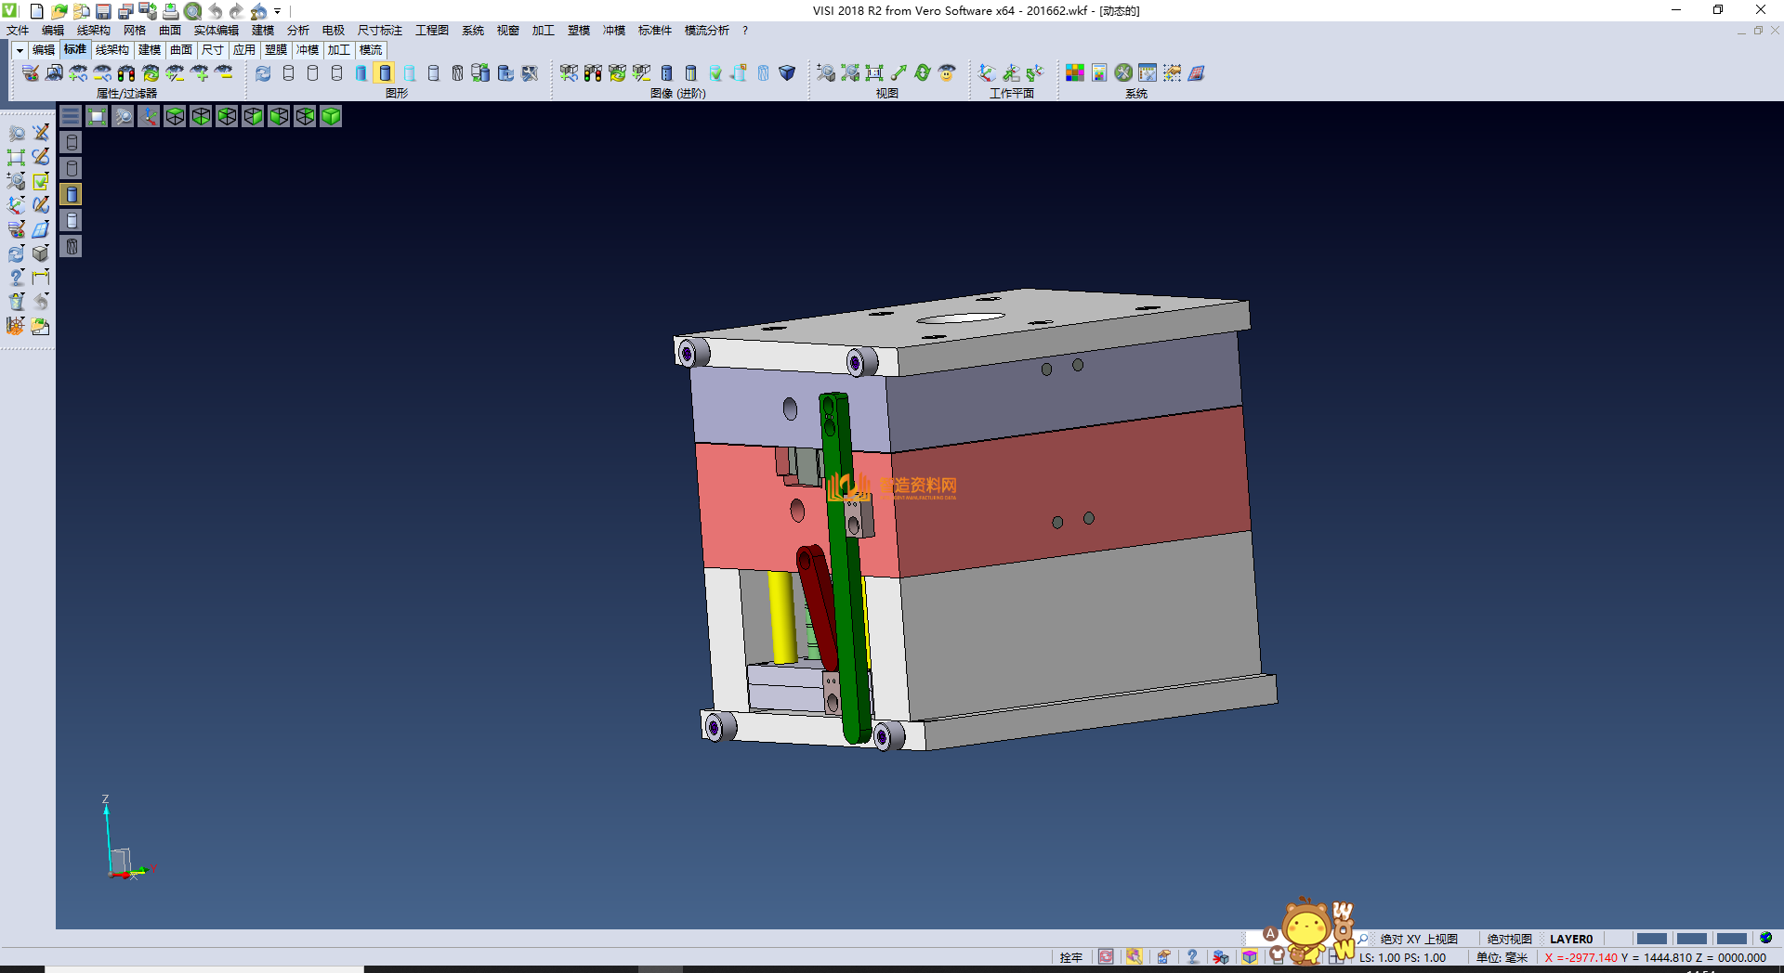This screenshot has width=1784, height=973.
Task: Click the 单位: 毫米 units field
Action: click(x=1502, y=957)
